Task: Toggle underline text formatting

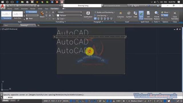Action: (46, 15)
